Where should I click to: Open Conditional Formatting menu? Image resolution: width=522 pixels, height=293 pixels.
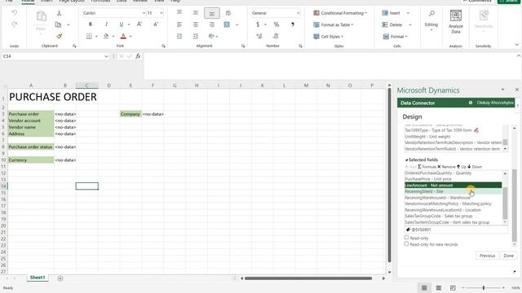340,13
